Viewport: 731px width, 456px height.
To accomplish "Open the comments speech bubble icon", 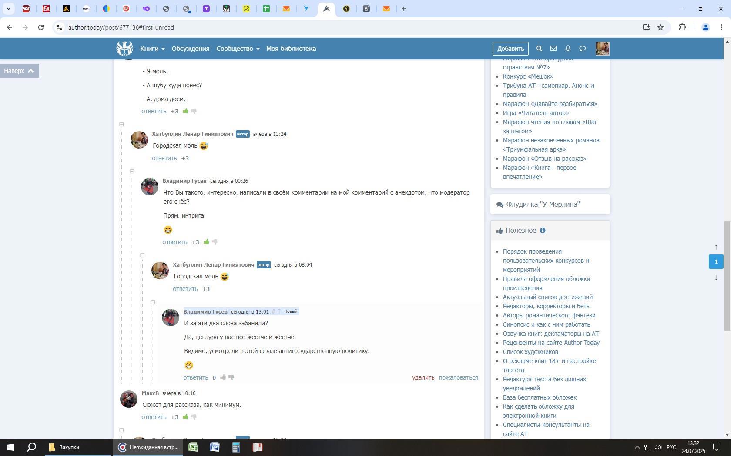I will pyautogui.click(x=583, y=49).
